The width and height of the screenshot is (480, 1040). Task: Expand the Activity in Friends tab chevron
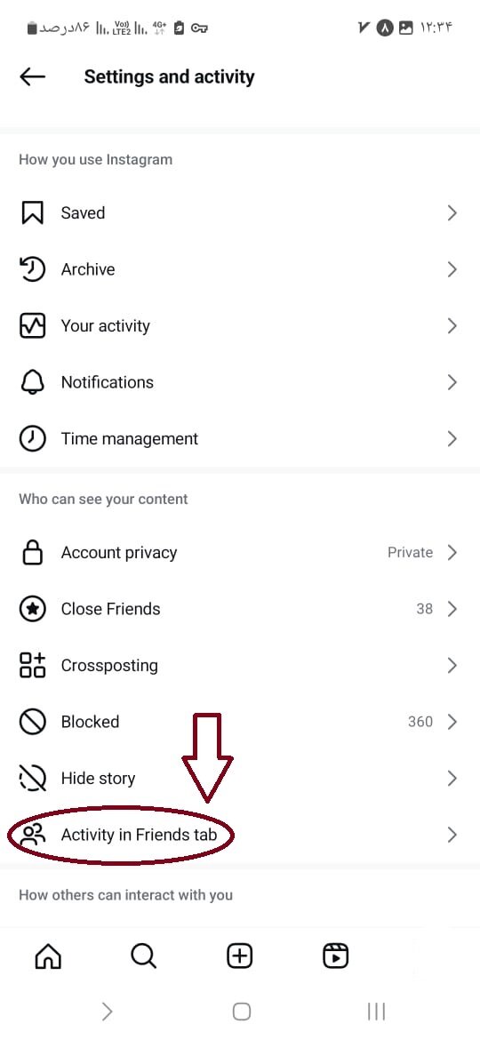[452, 835]
